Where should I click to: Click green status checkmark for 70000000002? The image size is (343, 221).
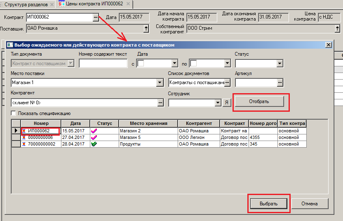[x=94, y=144]
